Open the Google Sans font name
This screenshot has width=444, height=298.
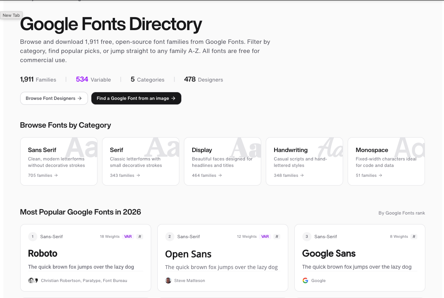(x=329, y=253)
